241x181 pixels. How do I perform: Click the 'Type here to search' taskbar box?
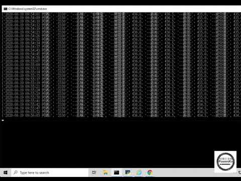click(50, 172)
